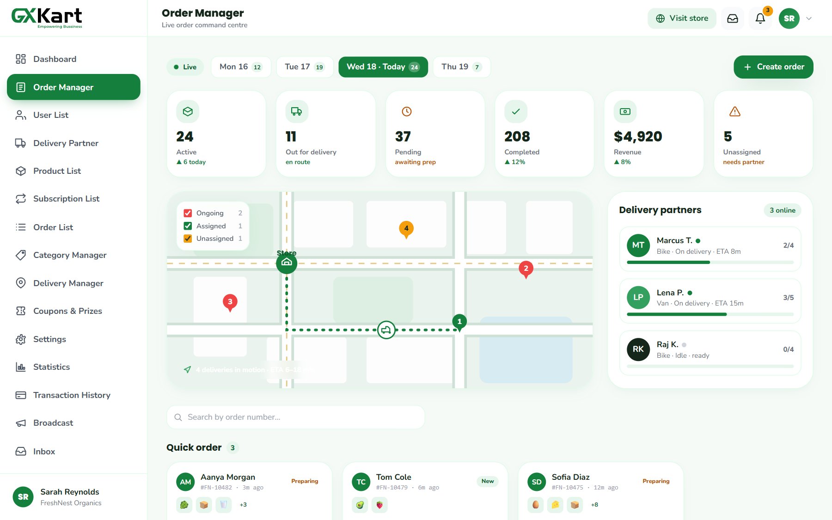Image resolution: width=832 pixels, height=520 pixels.
Task: Click red map pin number 2
Action: coord(526,269)
